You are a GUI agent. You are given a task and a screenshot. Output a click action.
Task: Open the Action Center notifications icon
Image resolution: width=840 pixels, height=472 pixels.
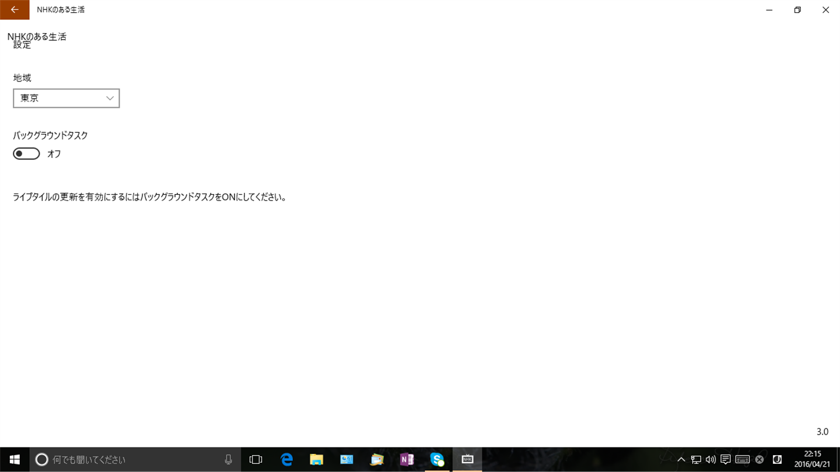click(726, 460)
